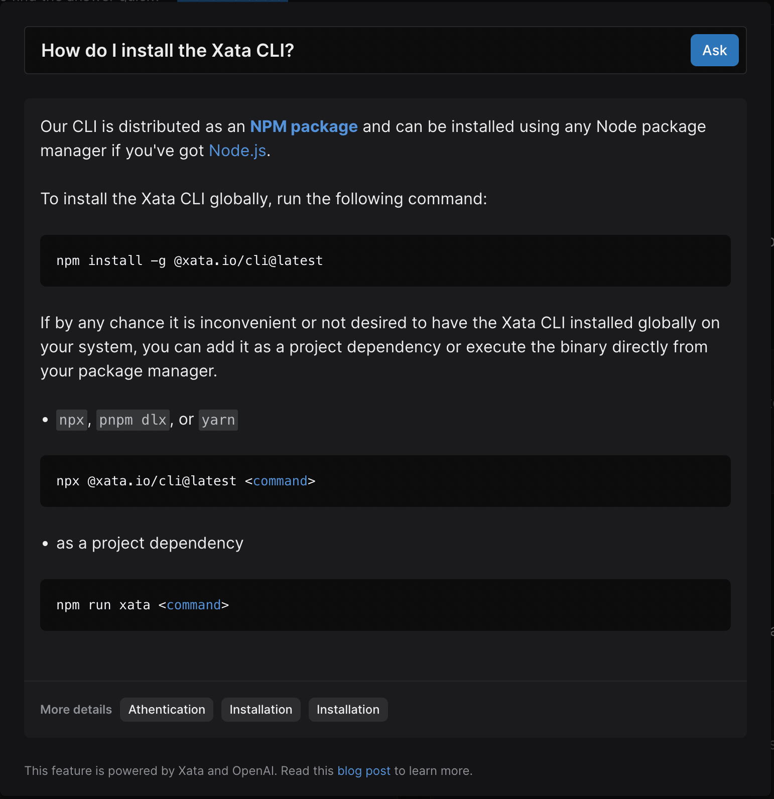774x799 pixels.
Task: Click the blue Ask button
Action: tap(714, 50)
